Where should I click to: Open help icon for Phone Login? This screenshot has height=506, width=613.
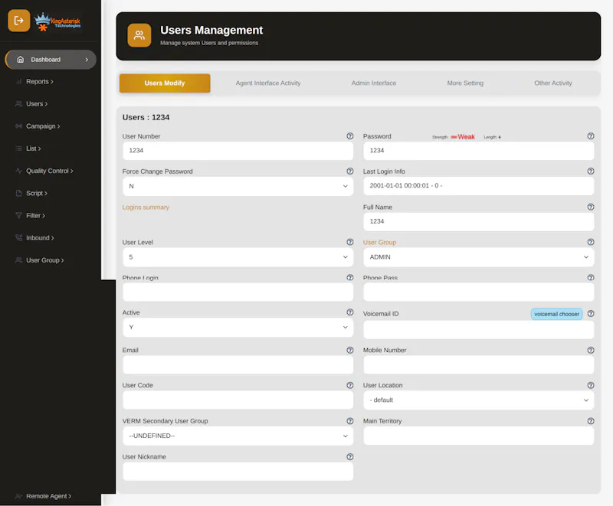pos(350,277)
